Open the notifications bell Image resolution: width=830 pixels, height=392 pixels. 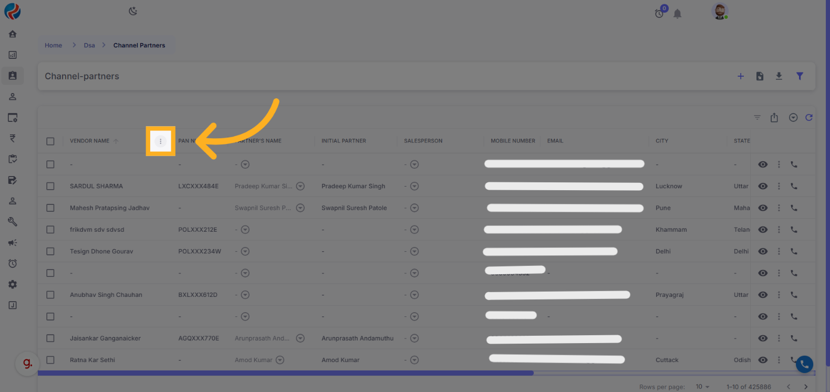(x=678, y=14)
